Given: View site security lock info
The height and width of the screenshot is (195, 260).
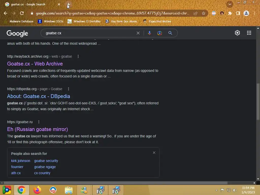Looking at the screenshot, I should tap(32, 13).
